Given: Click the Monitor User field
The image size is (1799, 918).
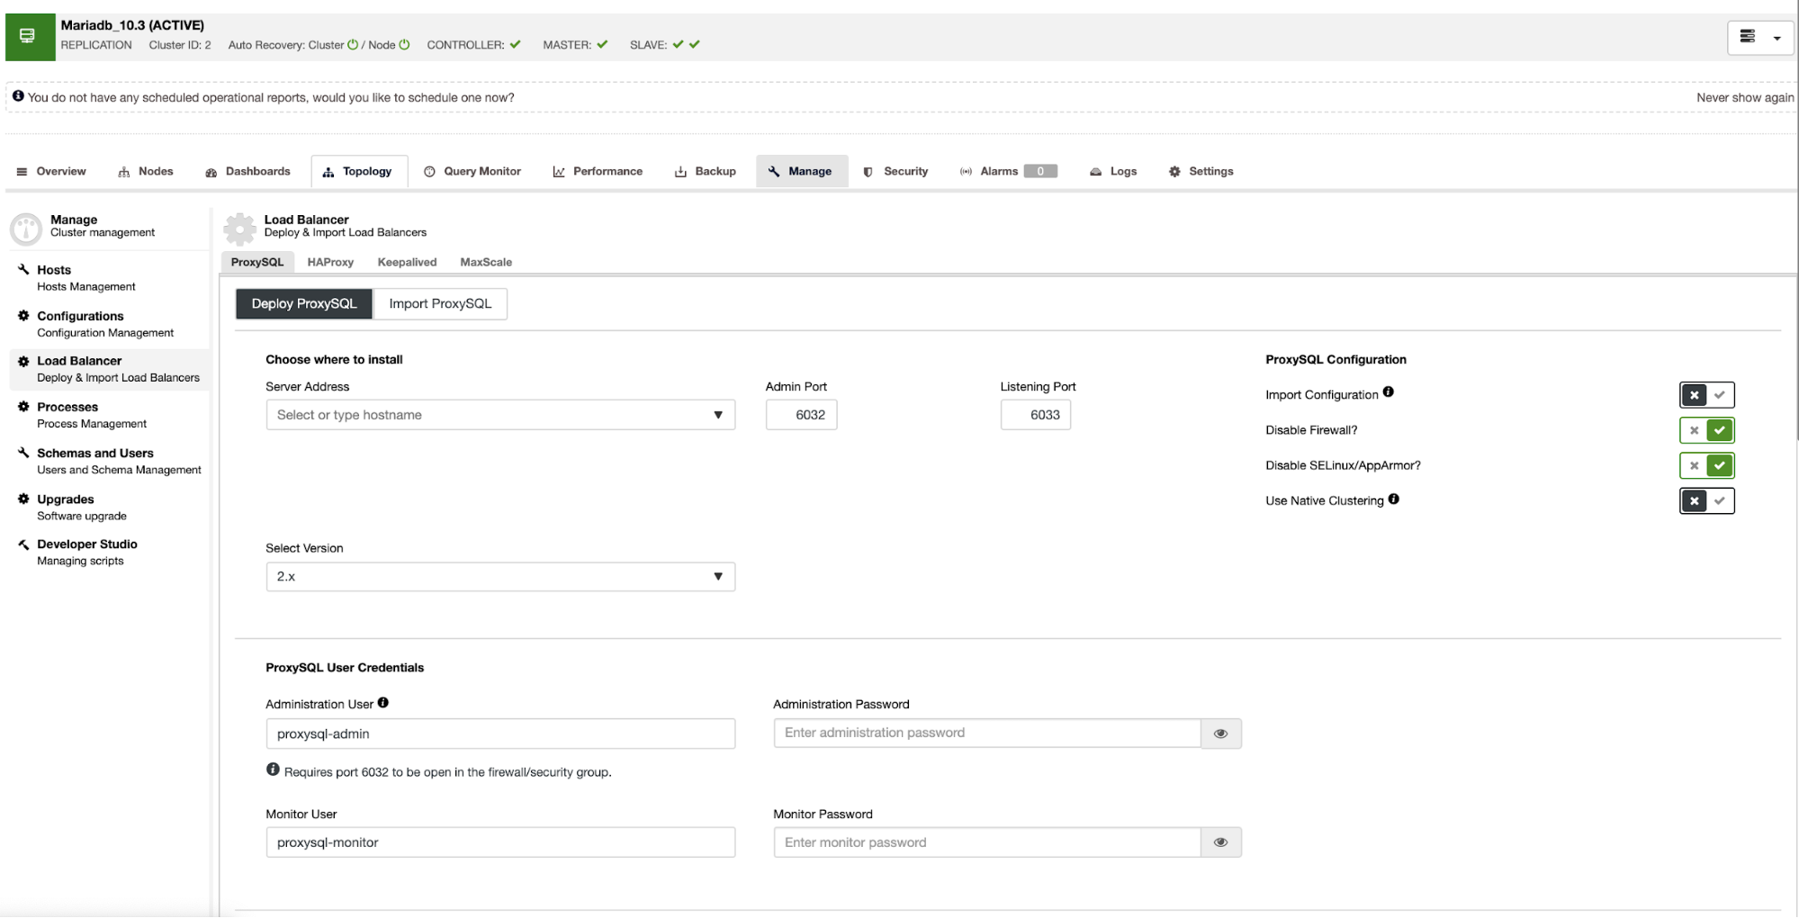Looking at the screenshot, I should (x=500, y=842).
